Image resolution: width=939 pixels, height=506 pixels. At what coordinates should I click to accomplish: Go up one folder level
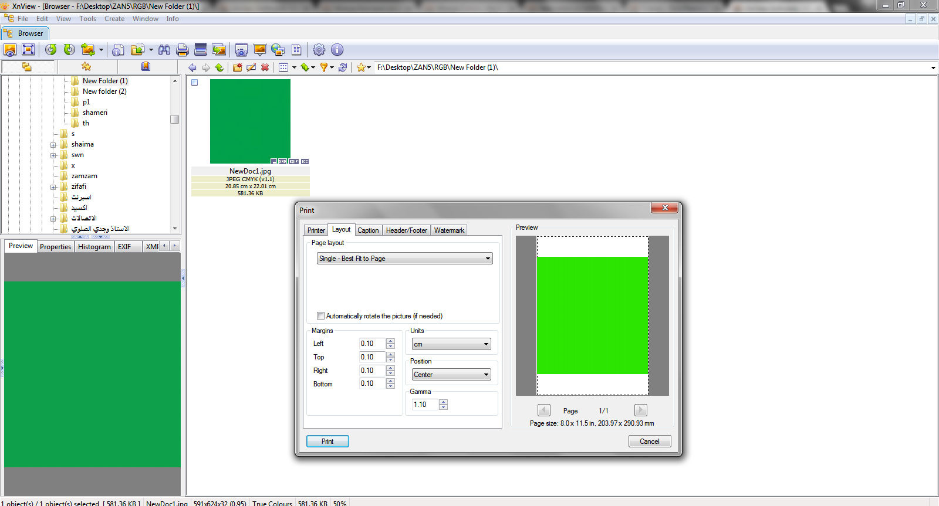tap(219, 67)
